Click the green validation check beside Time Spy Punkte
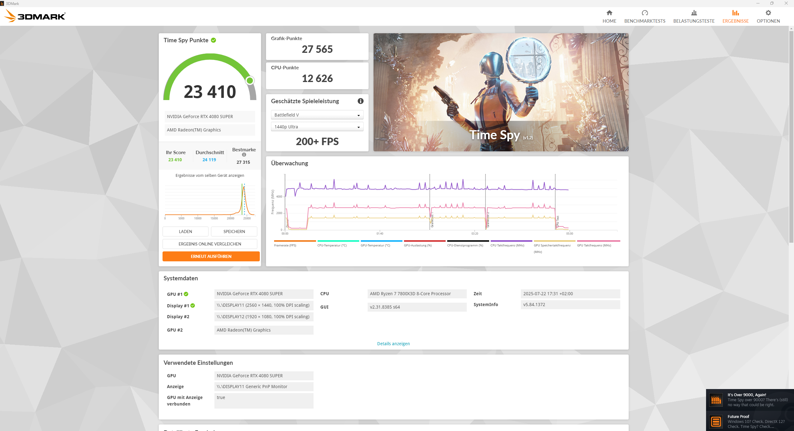 point(213,40)
